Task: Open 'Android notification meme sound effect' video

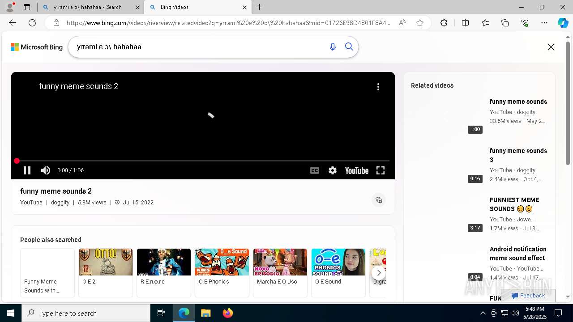Action: pyautogui.click(x=518, y=254)
